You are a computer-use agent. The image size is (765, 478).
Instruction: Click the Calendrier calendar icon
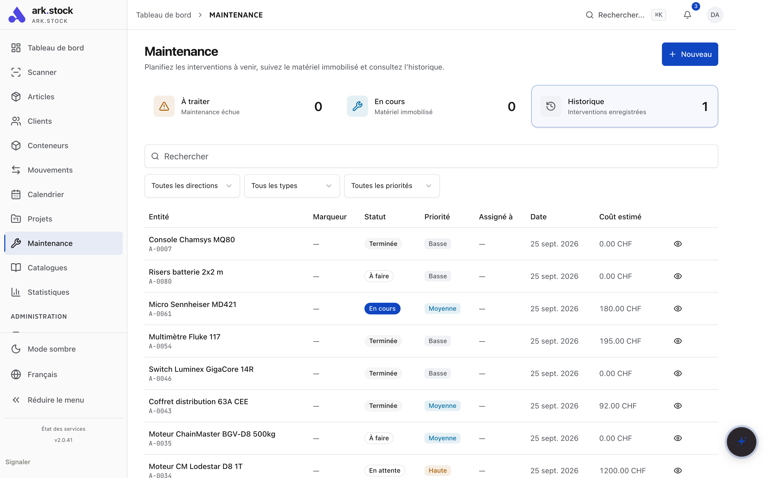16,194
